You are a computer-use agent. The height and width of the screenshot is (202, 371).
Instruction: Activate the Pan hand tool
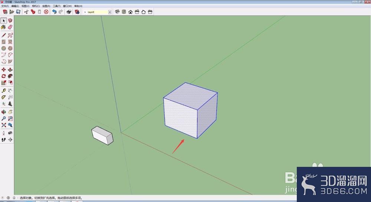10,112
